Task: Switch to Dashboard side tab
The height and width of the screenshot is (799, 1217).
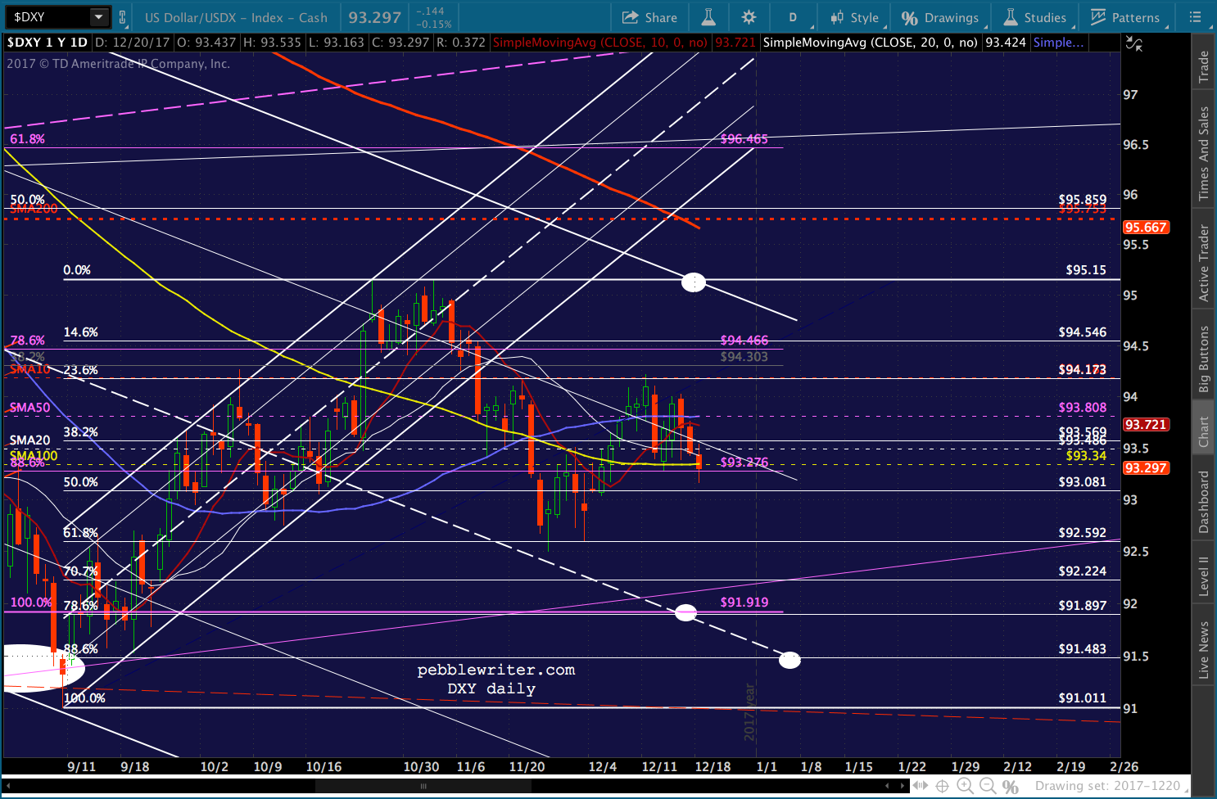Action: click(x=1204, y=502)
